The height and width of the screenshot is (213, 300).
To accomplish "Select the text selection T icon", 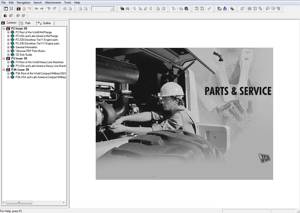I will pos(173,9).
